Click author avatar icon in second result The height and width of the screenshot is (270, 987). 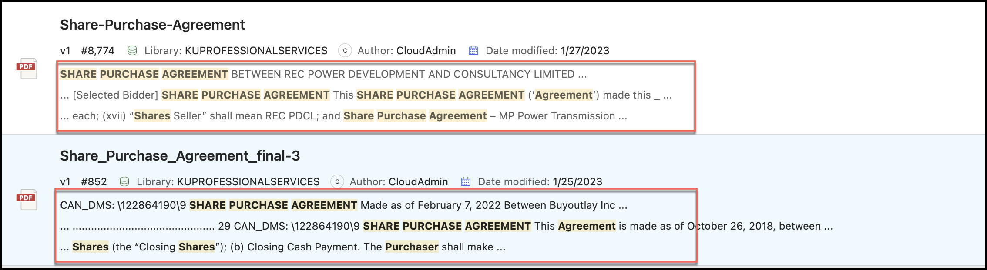click(x=337, y=182)
